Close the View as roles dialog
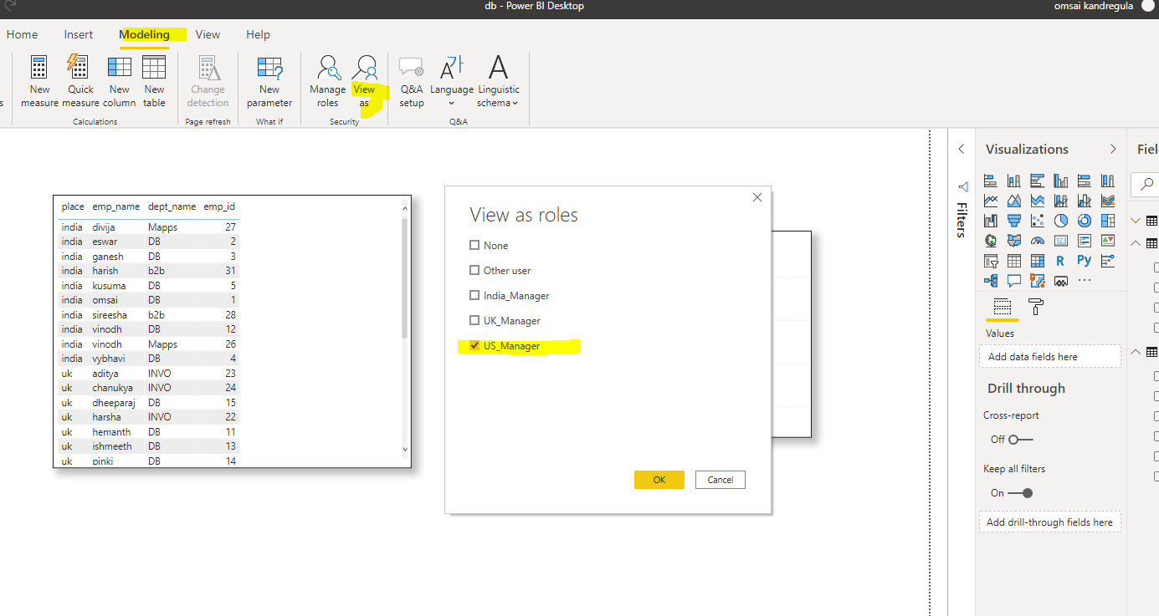Image resolution: width=1159 pixels, height=616 pixels. tap(757, 197)
